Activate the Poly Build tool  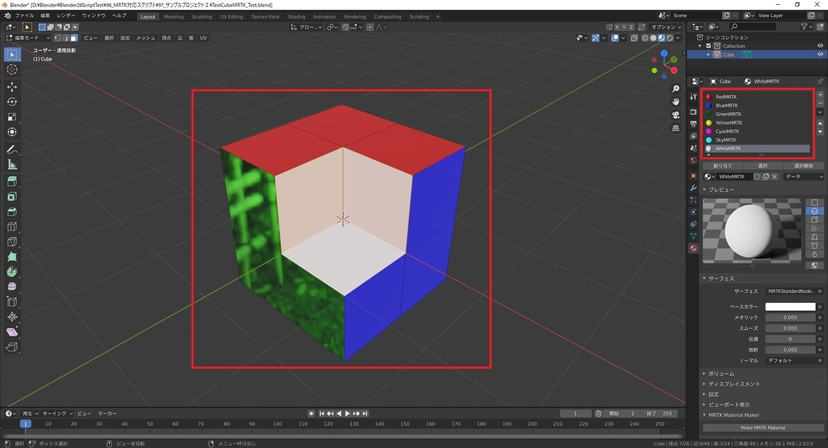click(12, 257)
